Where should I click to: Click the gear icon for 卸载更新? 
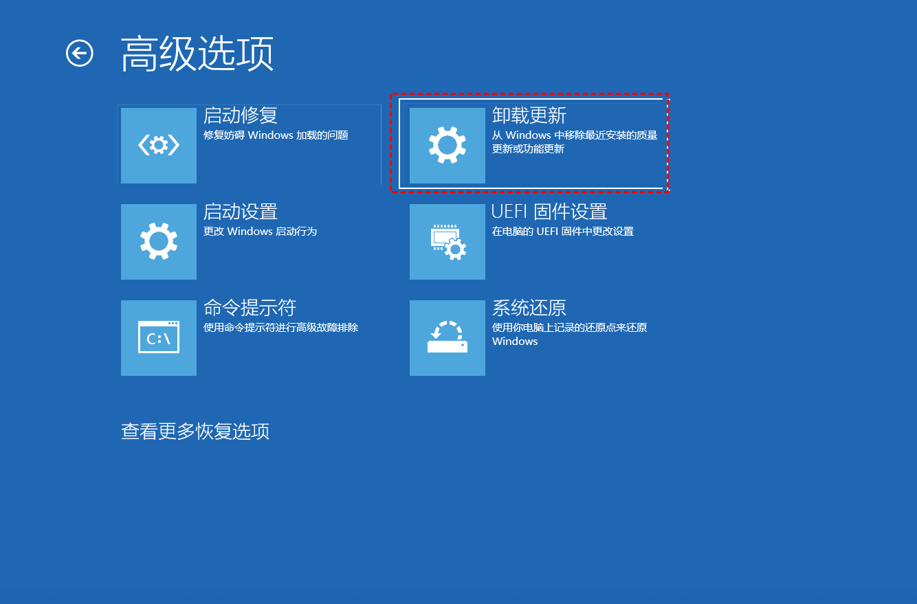(448, 146)
